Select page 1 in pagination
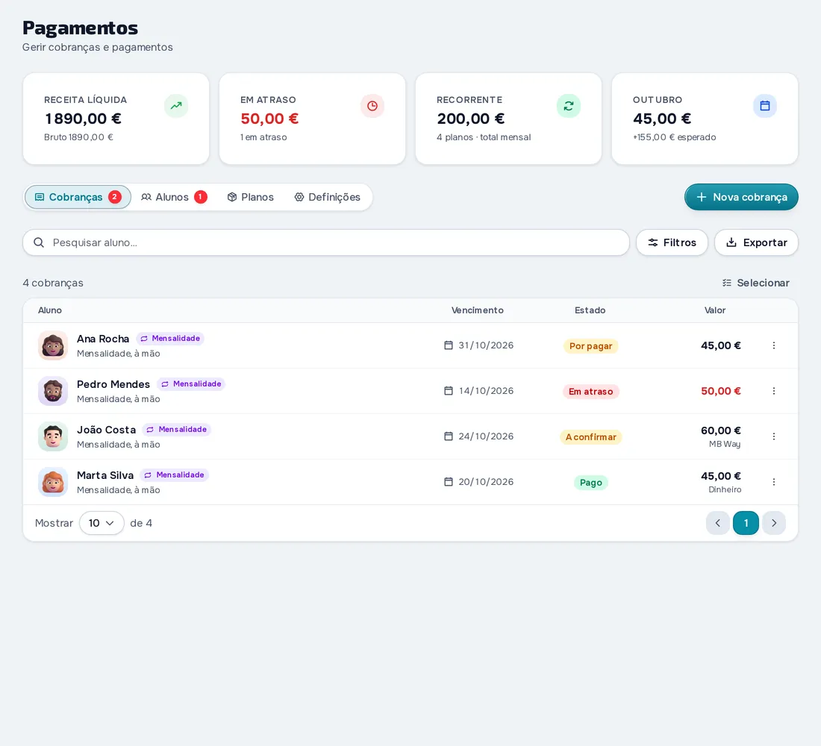The height and width of the screenshot is (746, 821). (x=746, y=523)
